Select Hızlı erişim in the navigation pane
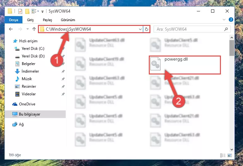The height and width of the screenshot is (166, 243). coord(28,41)
